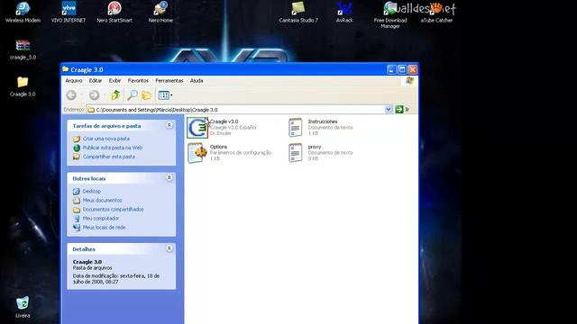Viewport: 577px width, 324px height.
Task: Open Documentos compartilhados link
Action: pyautogui.click(x=113, y=210)
